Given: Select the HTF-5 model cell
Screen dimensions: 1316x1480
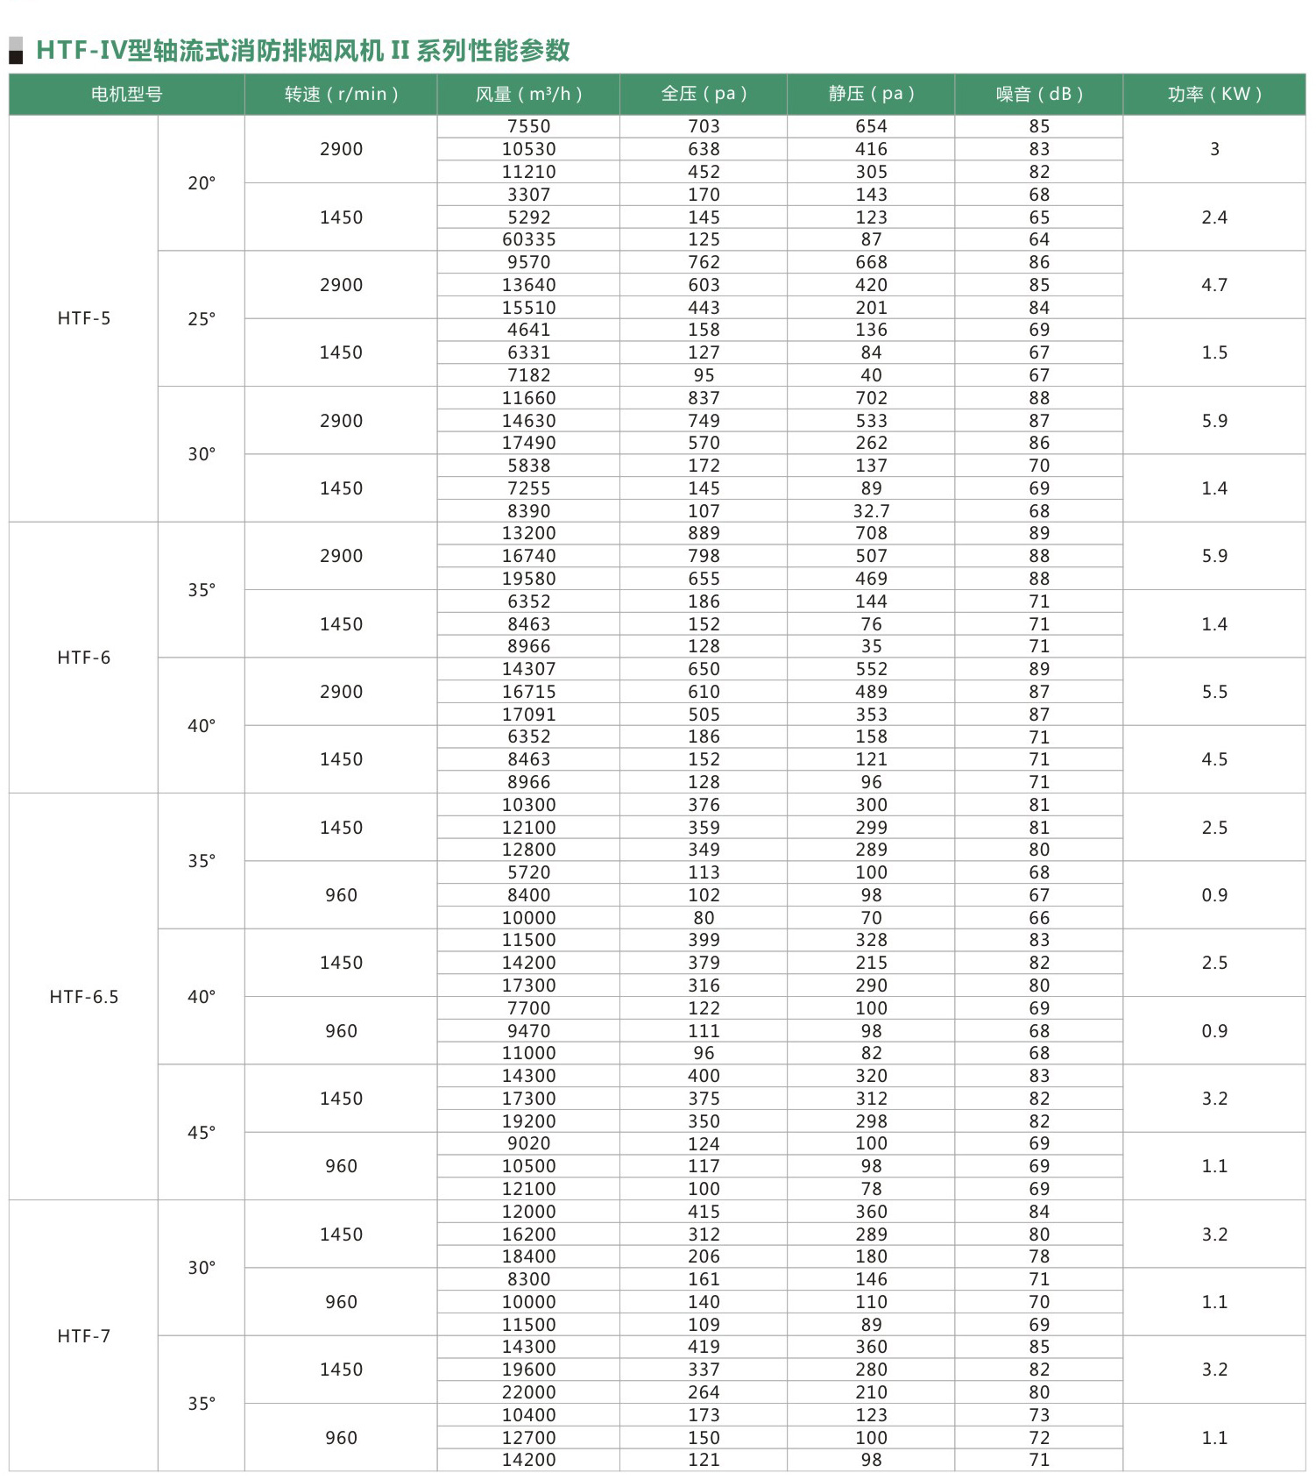Looking at the screenshot, I should [x=84, y=319].
